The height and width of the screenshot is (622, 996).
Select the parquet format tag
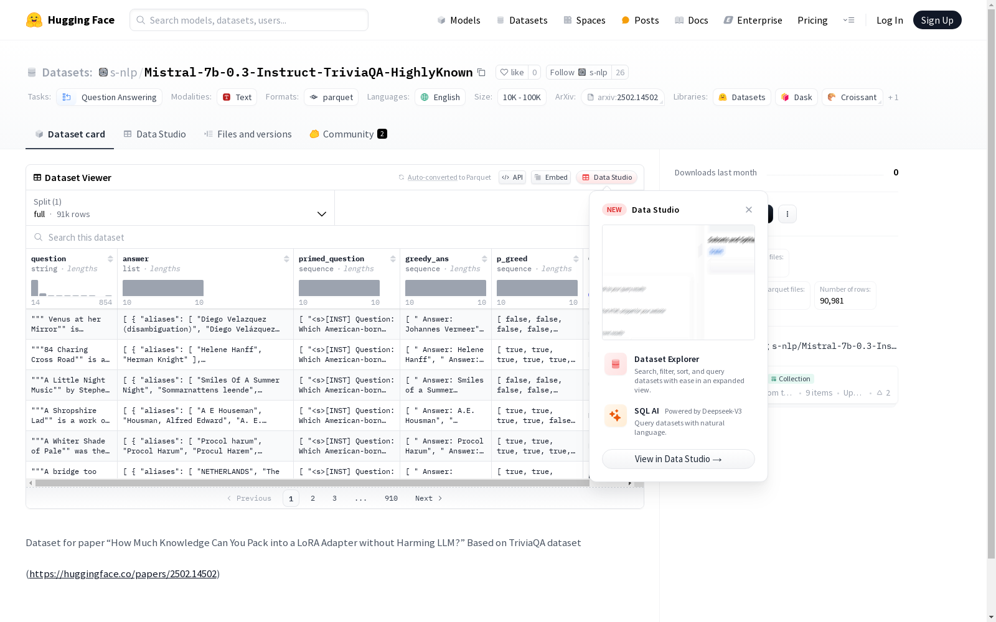pyautogui.click(x=331, y=97)
